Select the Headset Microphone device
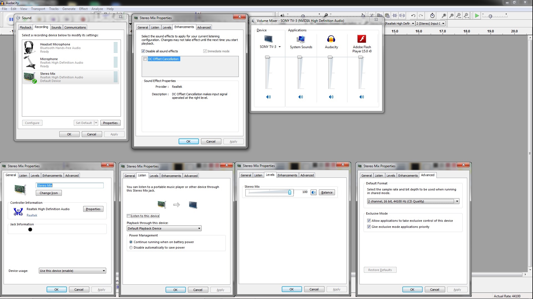Screen dimensions: 533x299 [x=71, y=48]
